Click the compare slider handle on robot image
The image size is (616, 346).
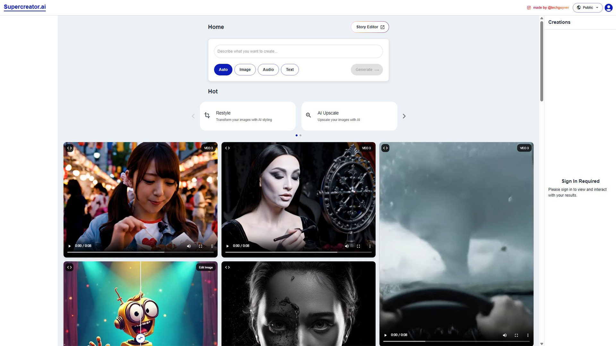140,338
